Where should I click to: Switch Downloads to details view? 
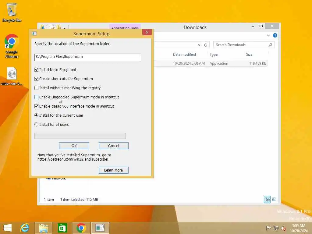267,199
